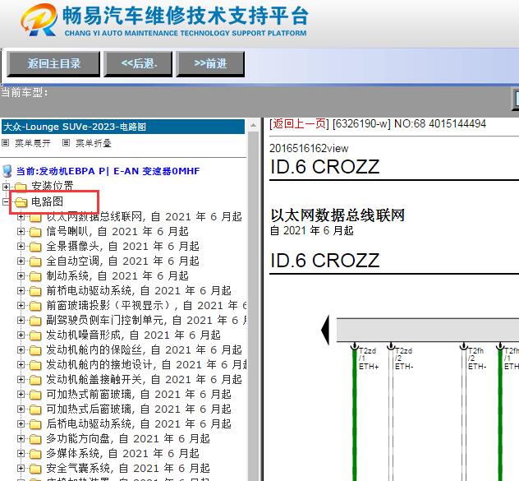Click the 2016516162view text

309,148
